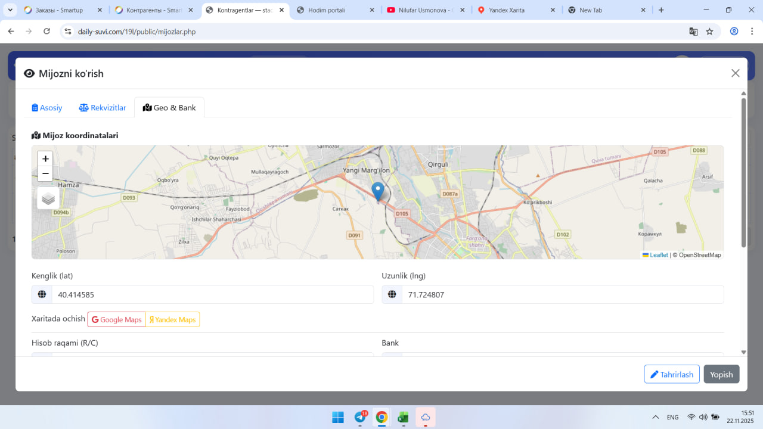Click the Kenglik latitude input field
This screenshot has height=429, width=763.
(x=212, y=294)
